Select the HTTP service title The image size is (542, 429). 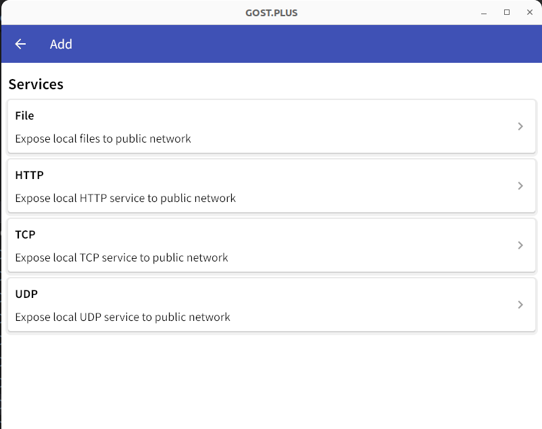tap(29, 175)
